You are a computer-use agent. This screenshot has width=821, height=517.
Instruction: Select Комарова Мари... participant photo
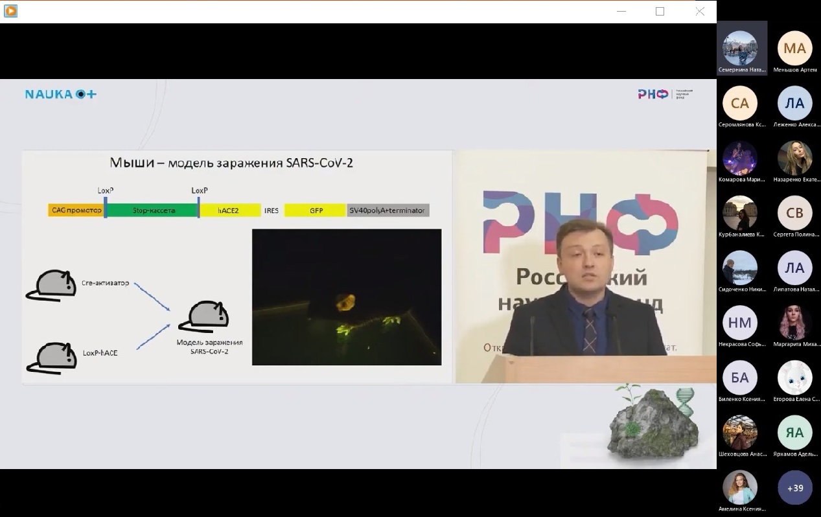tap(739, 158)
